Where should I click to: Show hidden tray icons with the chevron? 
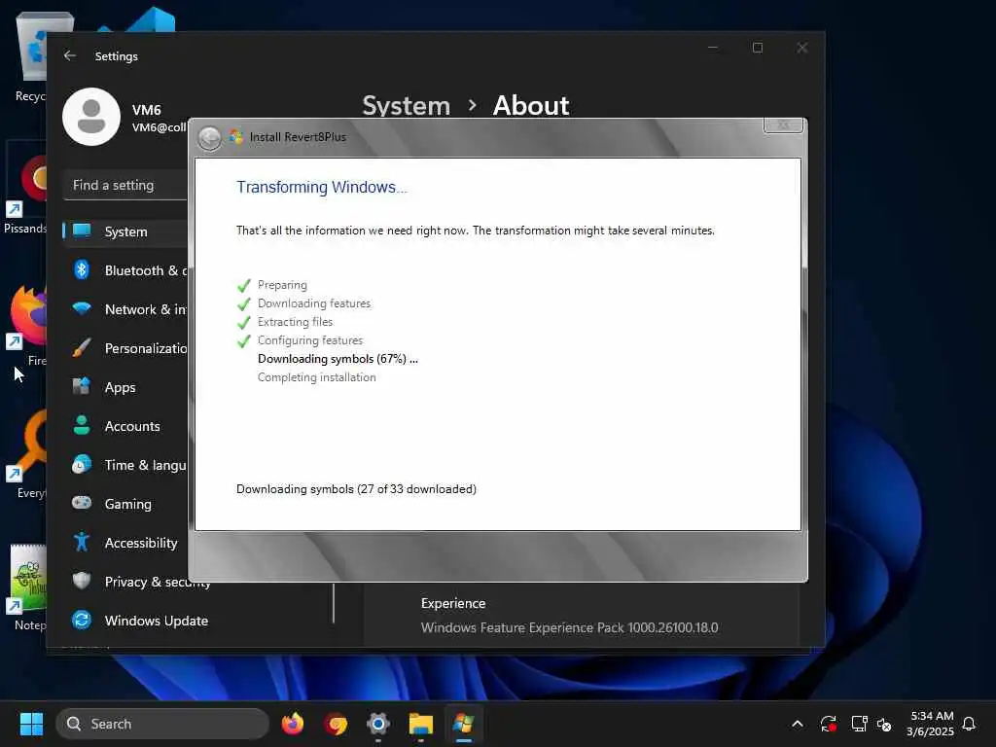(x=798, y=724)
